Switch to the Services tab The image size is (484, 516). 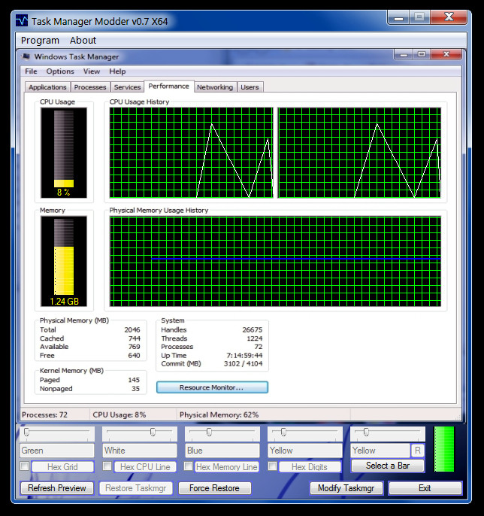(x=127, y=87)
